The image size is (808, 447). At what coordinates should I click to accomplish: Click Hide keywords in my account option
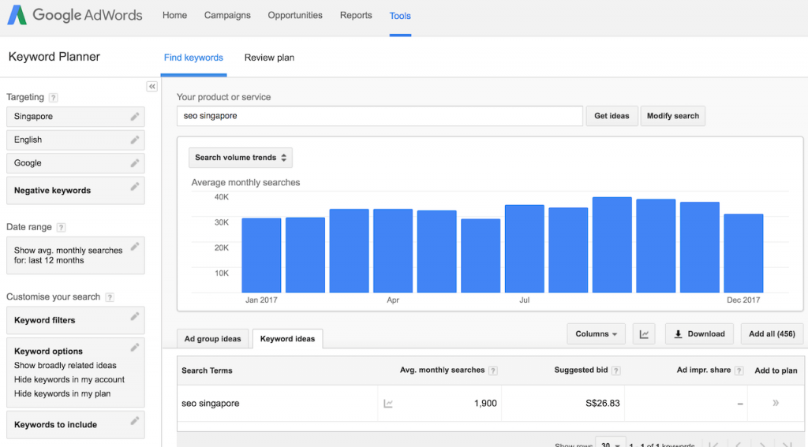tap(69, 379)
